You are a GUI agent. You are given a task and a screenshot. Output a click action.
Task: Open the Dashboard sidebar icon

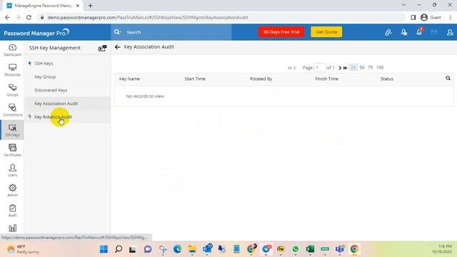pos(12,50)
